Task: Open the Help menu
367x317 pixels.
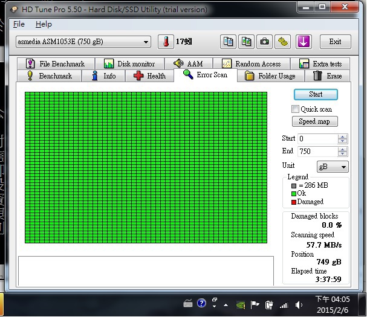Action: [x=44, y=24]
